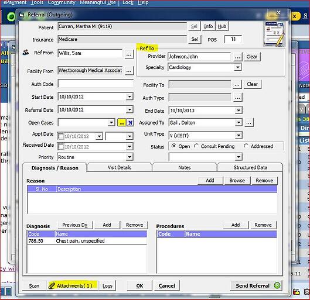Open the Help menu
This screenshot has width=310, height=300.
[143, 2]
